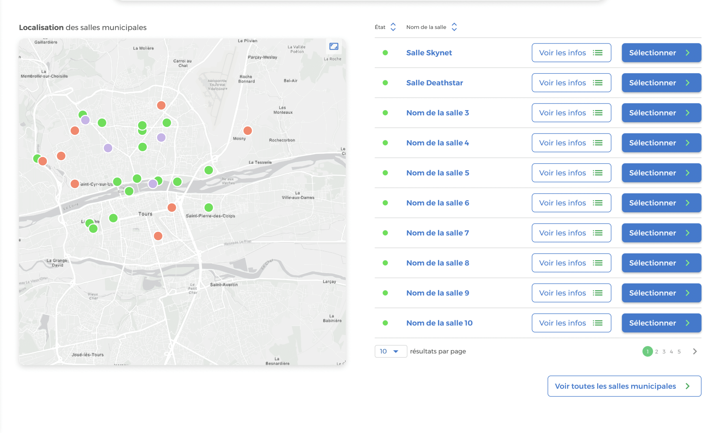Open the Nom de la salle 7 link
Screen dimensions: 721x433
click(x=437, y=233)
